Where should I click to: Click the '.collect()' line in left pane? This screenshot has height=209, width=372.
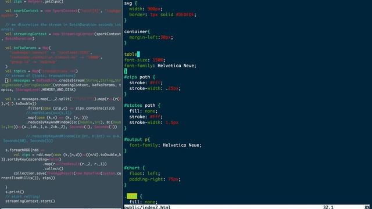tap(53, 169)
